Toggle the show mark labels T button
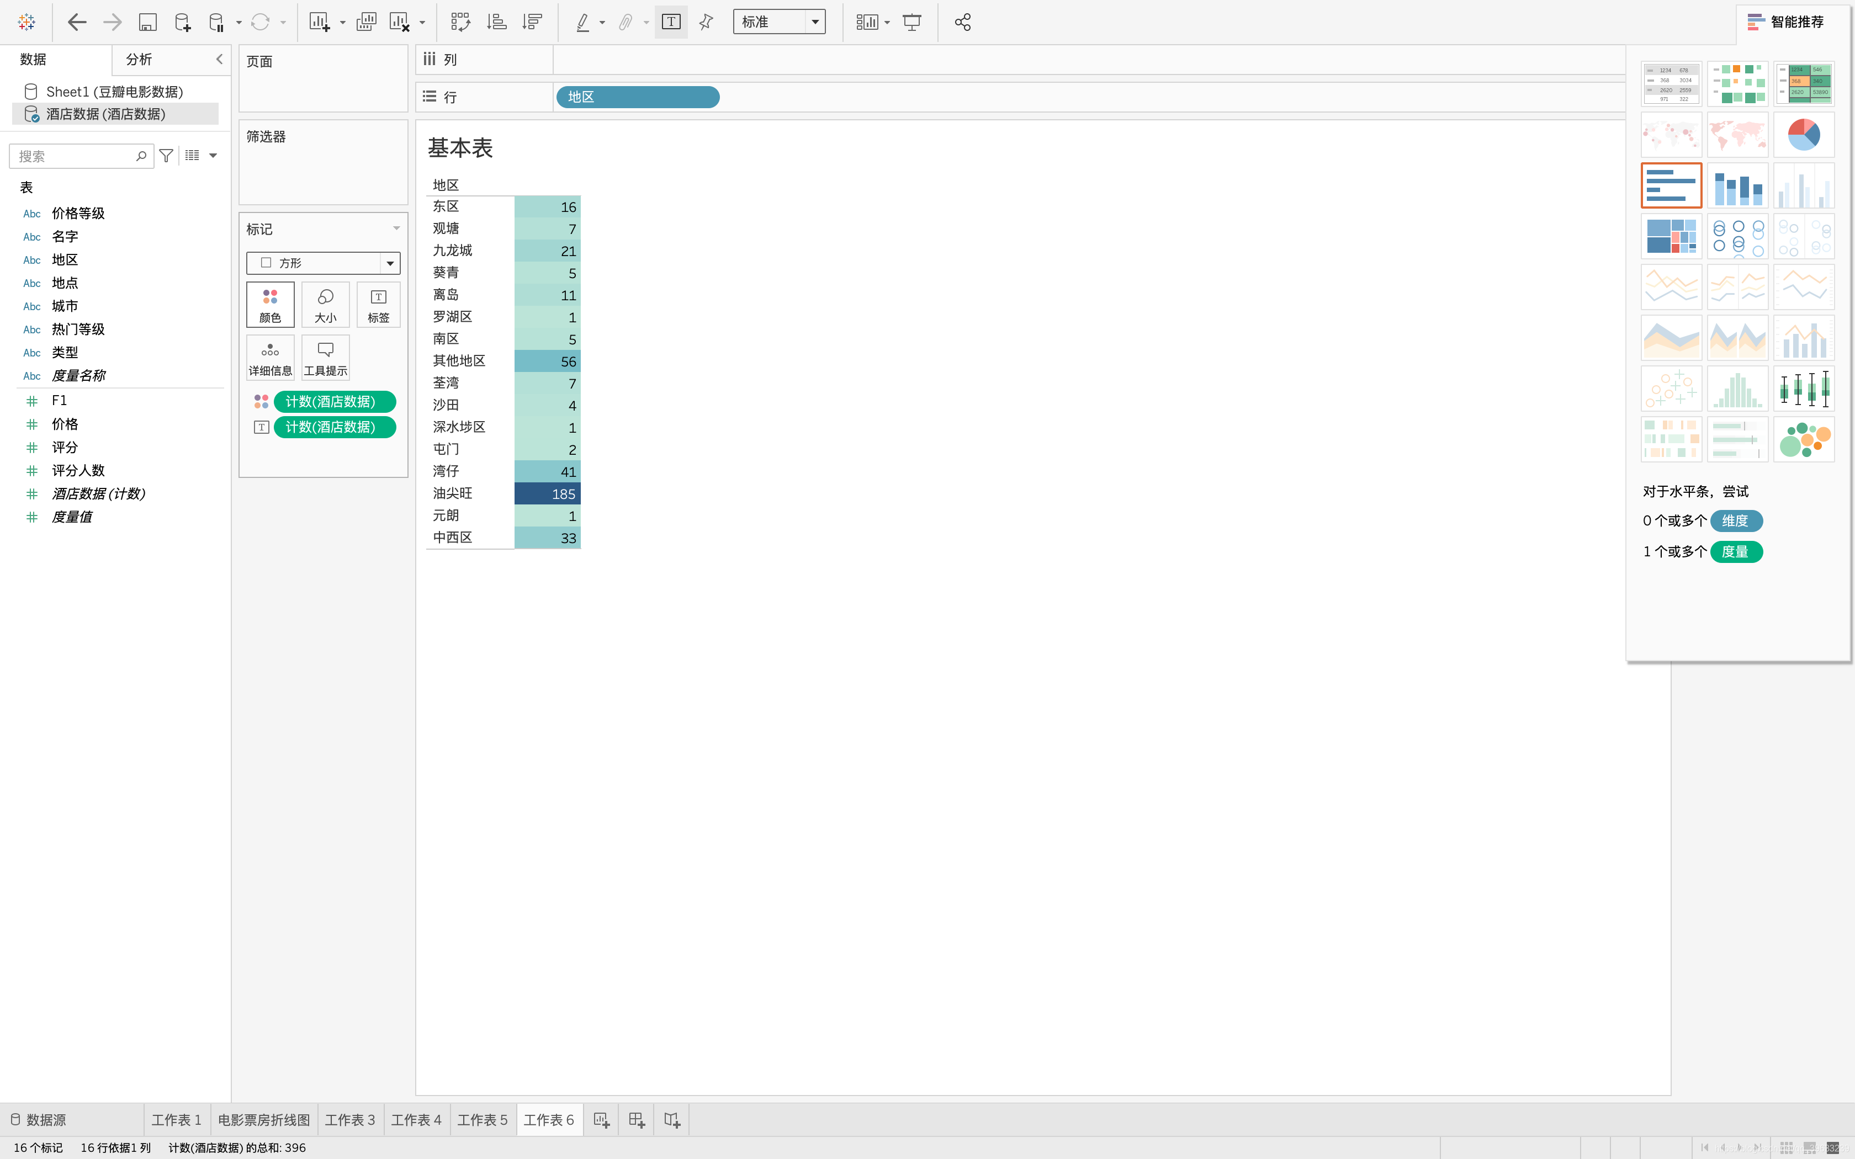This screenshot has width=1855, height=1159. pyautogui.click(x=671, y=22)
